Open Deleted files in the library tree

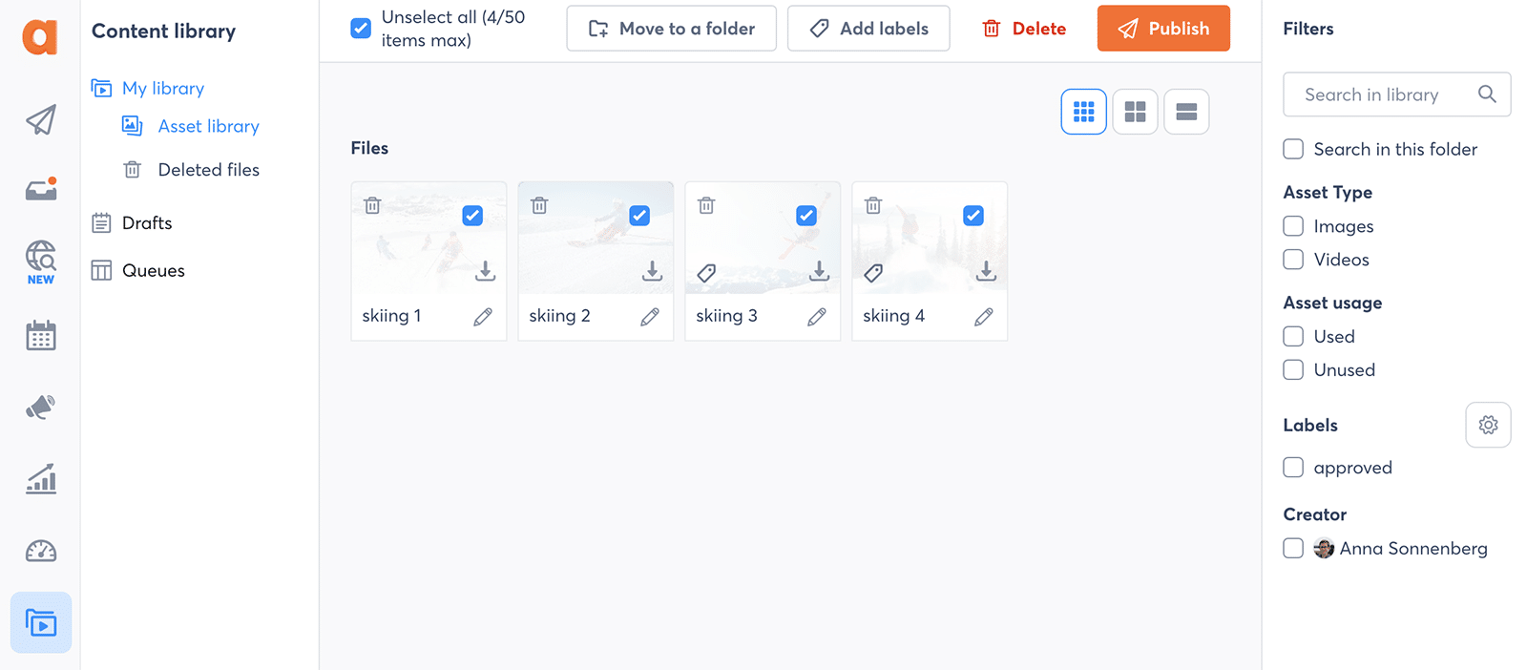tap(208, 170)
